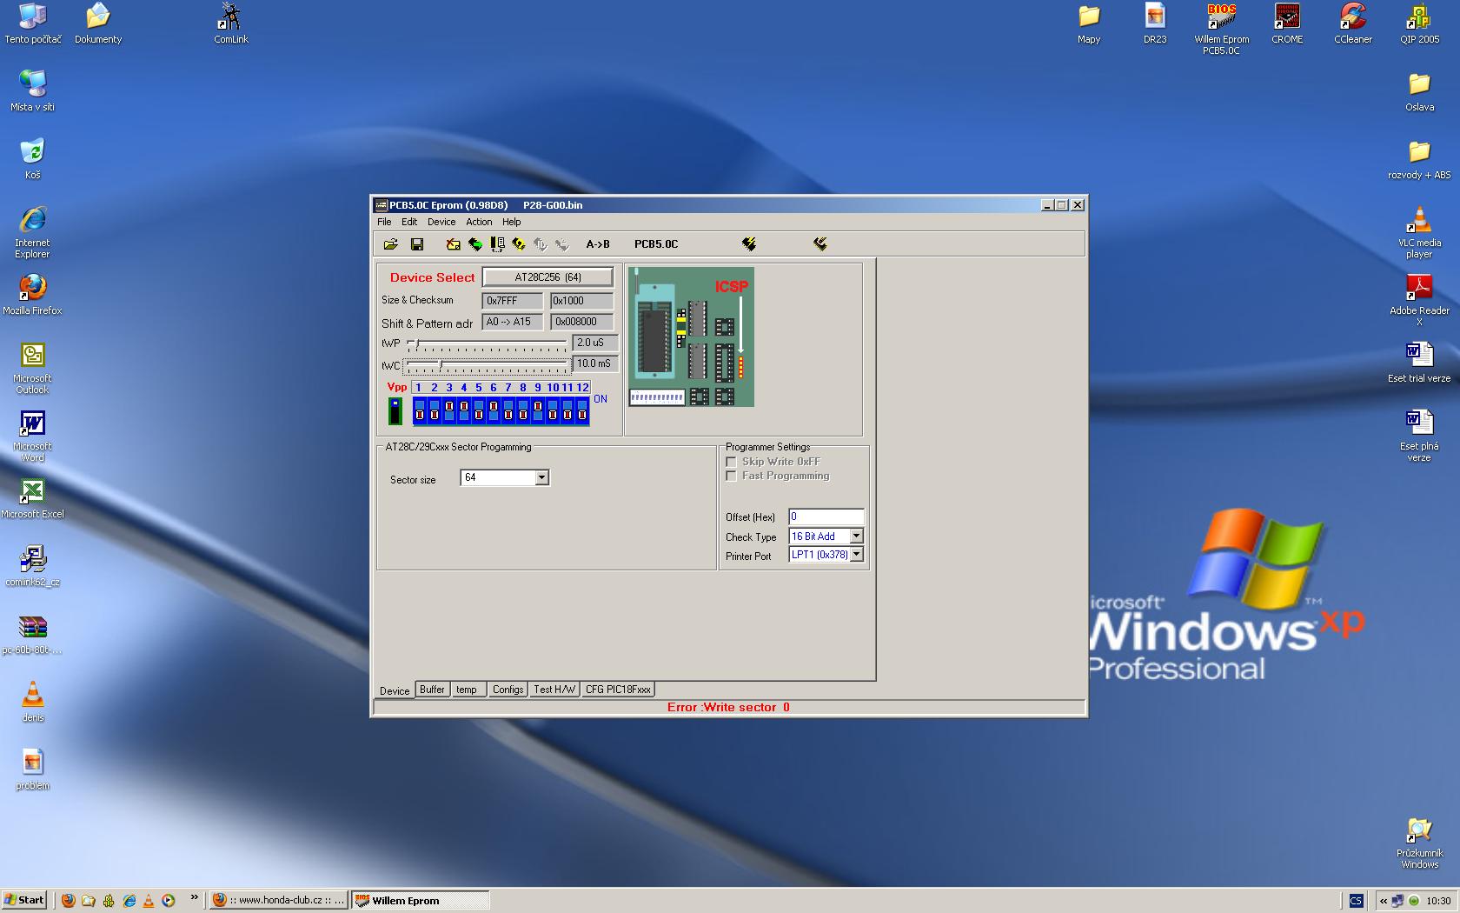This screenshot has width=1460, height=913.
Task: Open the Check Type dropdown
Action: click(856, 536)
